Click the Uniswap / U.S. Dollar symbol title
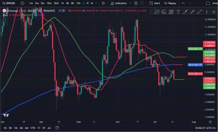 (31, 11)
